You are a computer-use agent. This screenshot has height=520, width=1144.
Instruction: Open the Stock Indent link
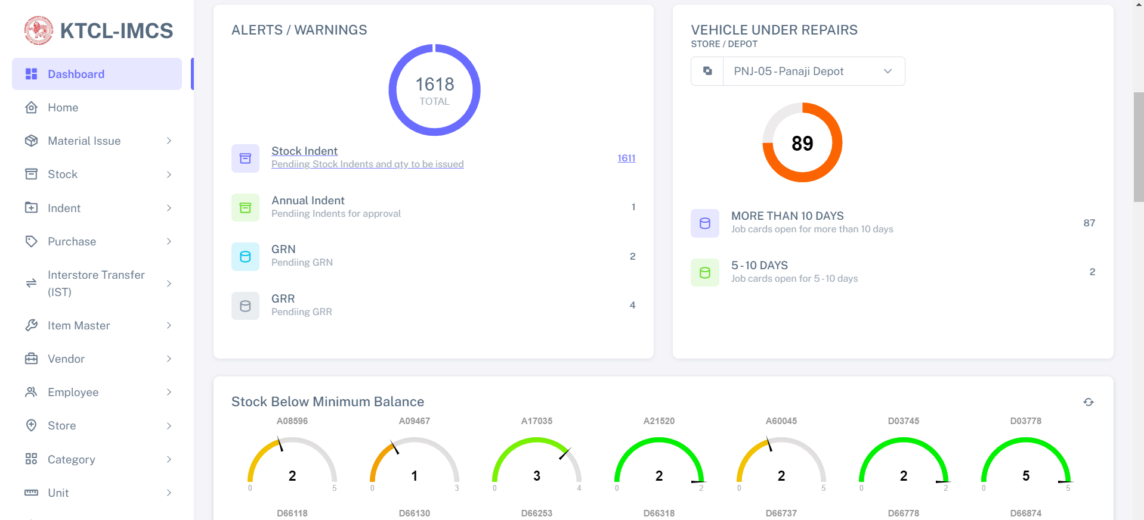coord(304,151)
